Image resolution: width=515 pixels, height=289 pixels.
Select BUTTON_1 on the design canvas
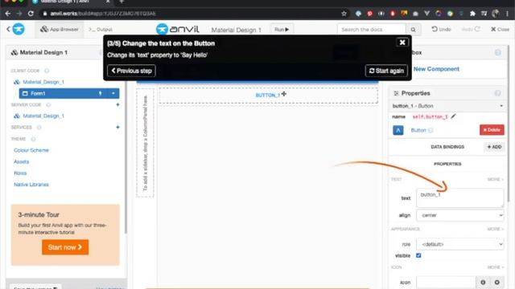click(268, 96)
